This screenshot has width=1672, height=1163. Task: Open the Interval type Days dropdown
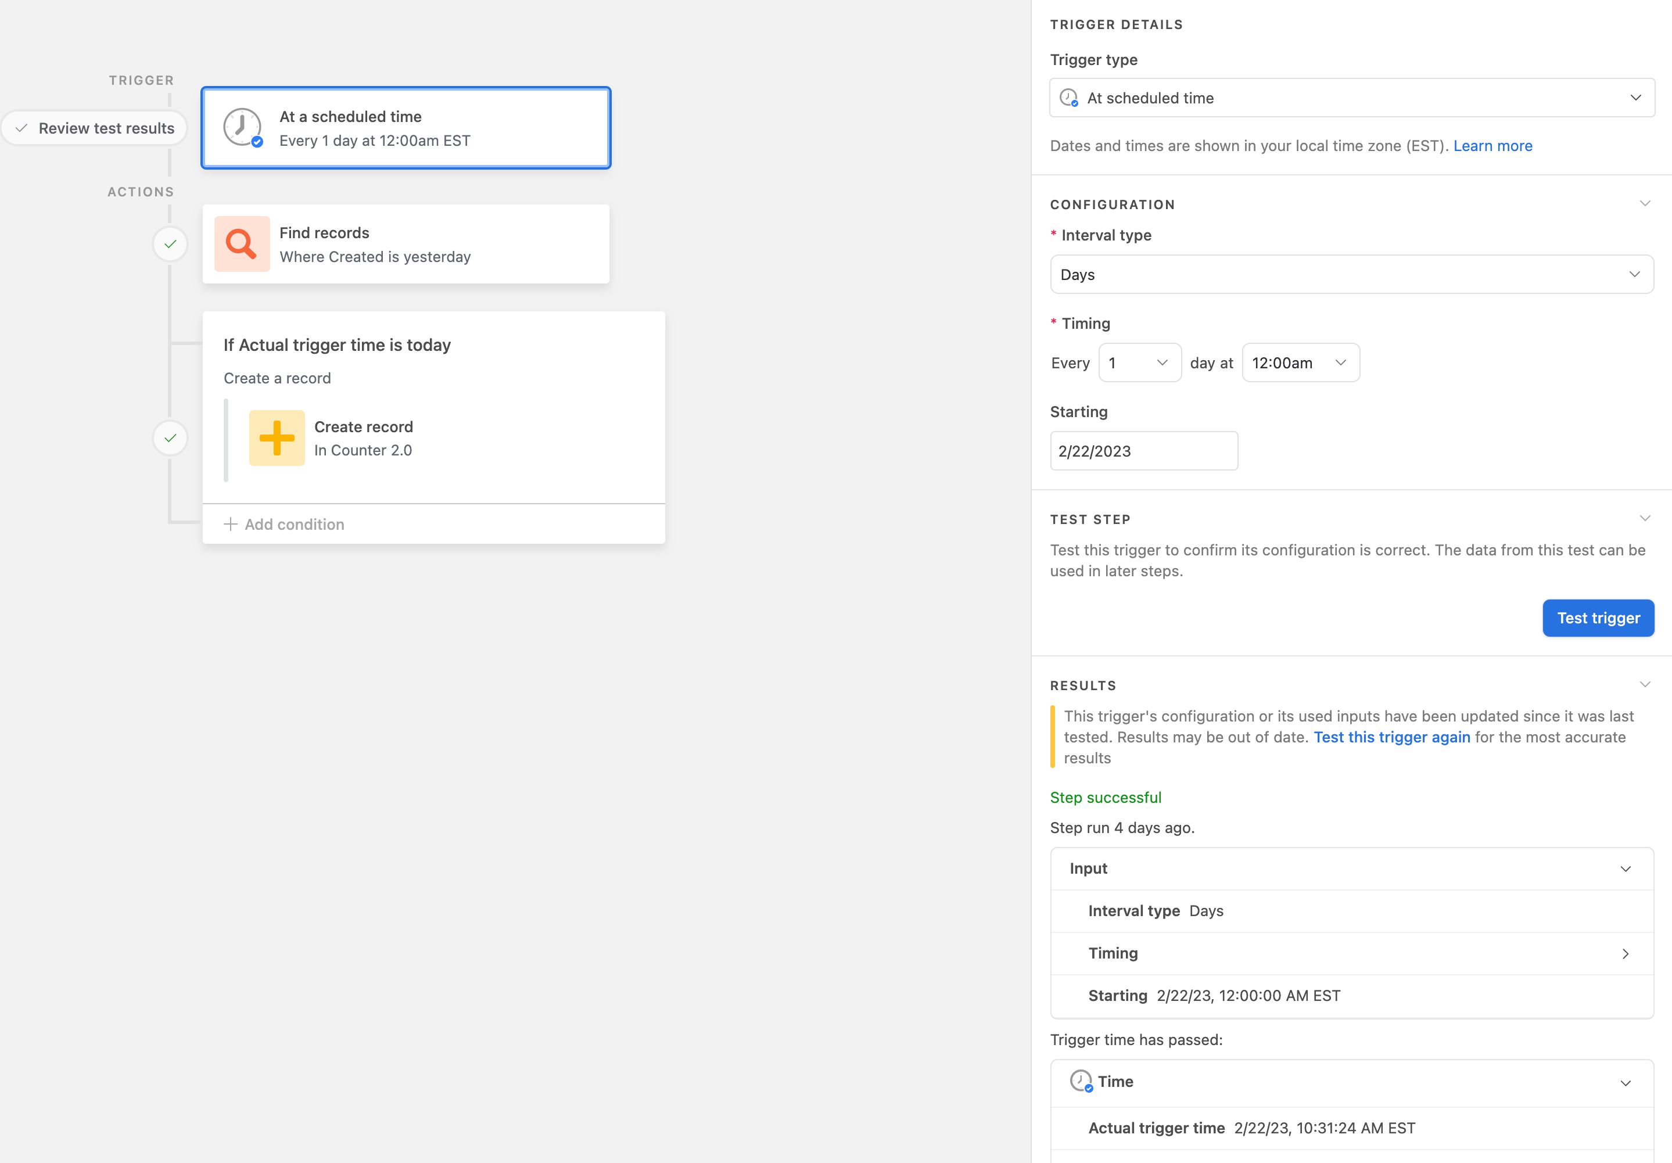[1351, 275]
